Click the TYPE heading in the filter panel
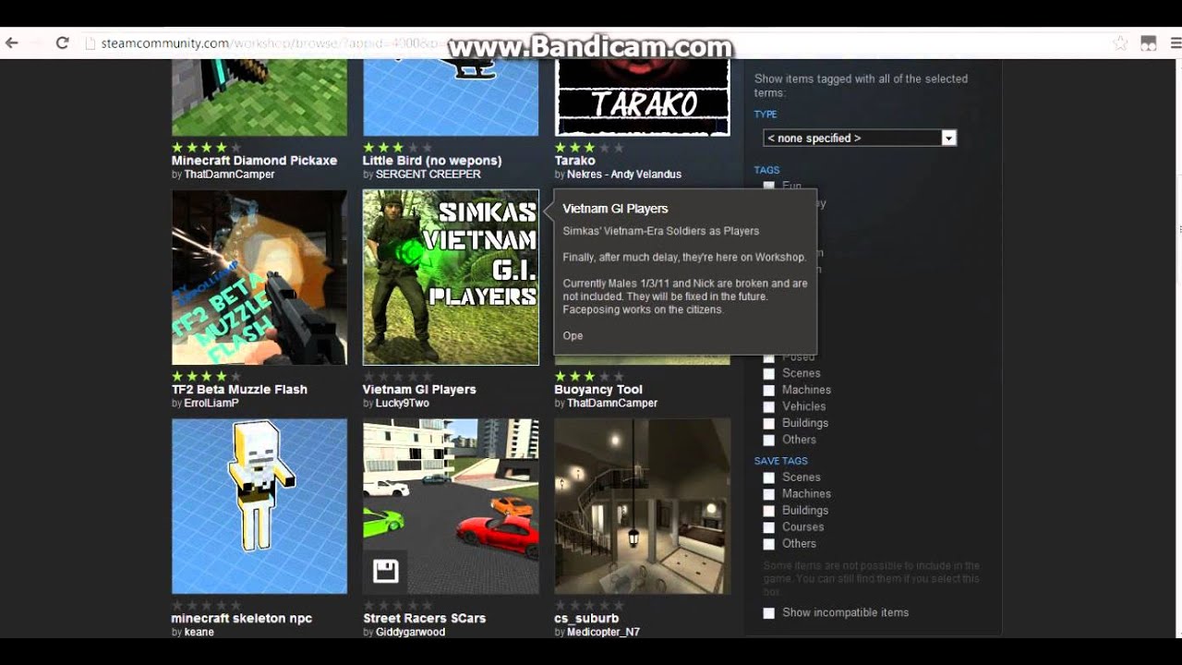Viewport: 1182px width, 665px height. click(766, 115)
